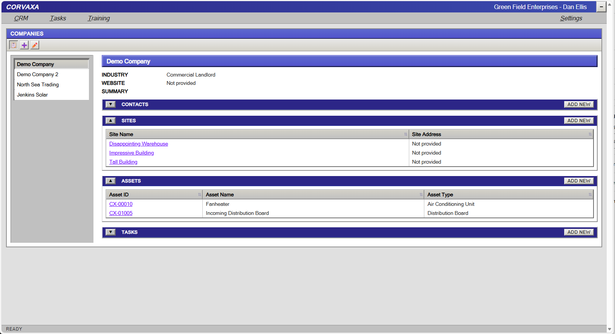Open the CRM menu
The width and height of the screenshot is (615, 334).
pos(21,18)
